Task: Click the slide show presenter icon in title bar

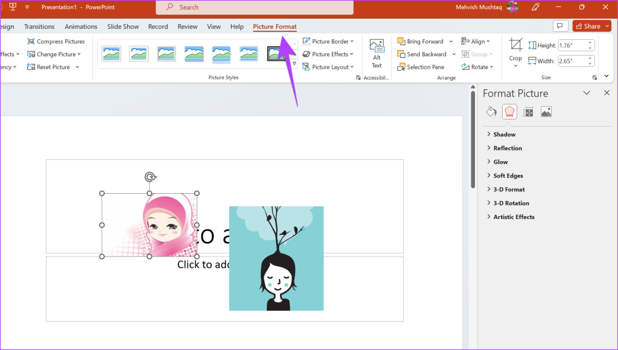Action: click(x=13, y=7)
